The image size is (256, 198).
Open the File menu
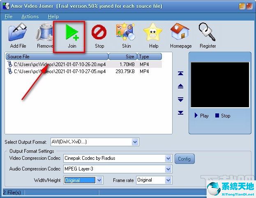[x=9, y=16]
